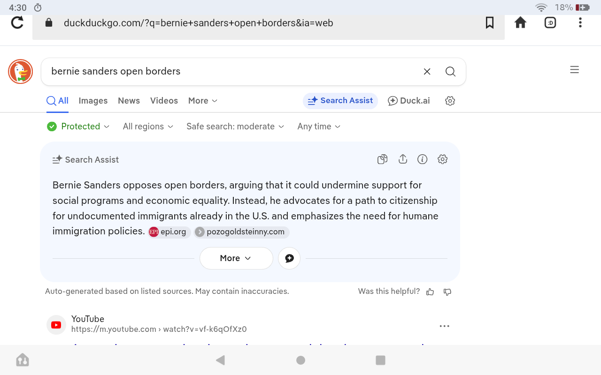Reload the page with the refresh icon
The width and height of the screenshot is (601, 375).
point(17,22)
